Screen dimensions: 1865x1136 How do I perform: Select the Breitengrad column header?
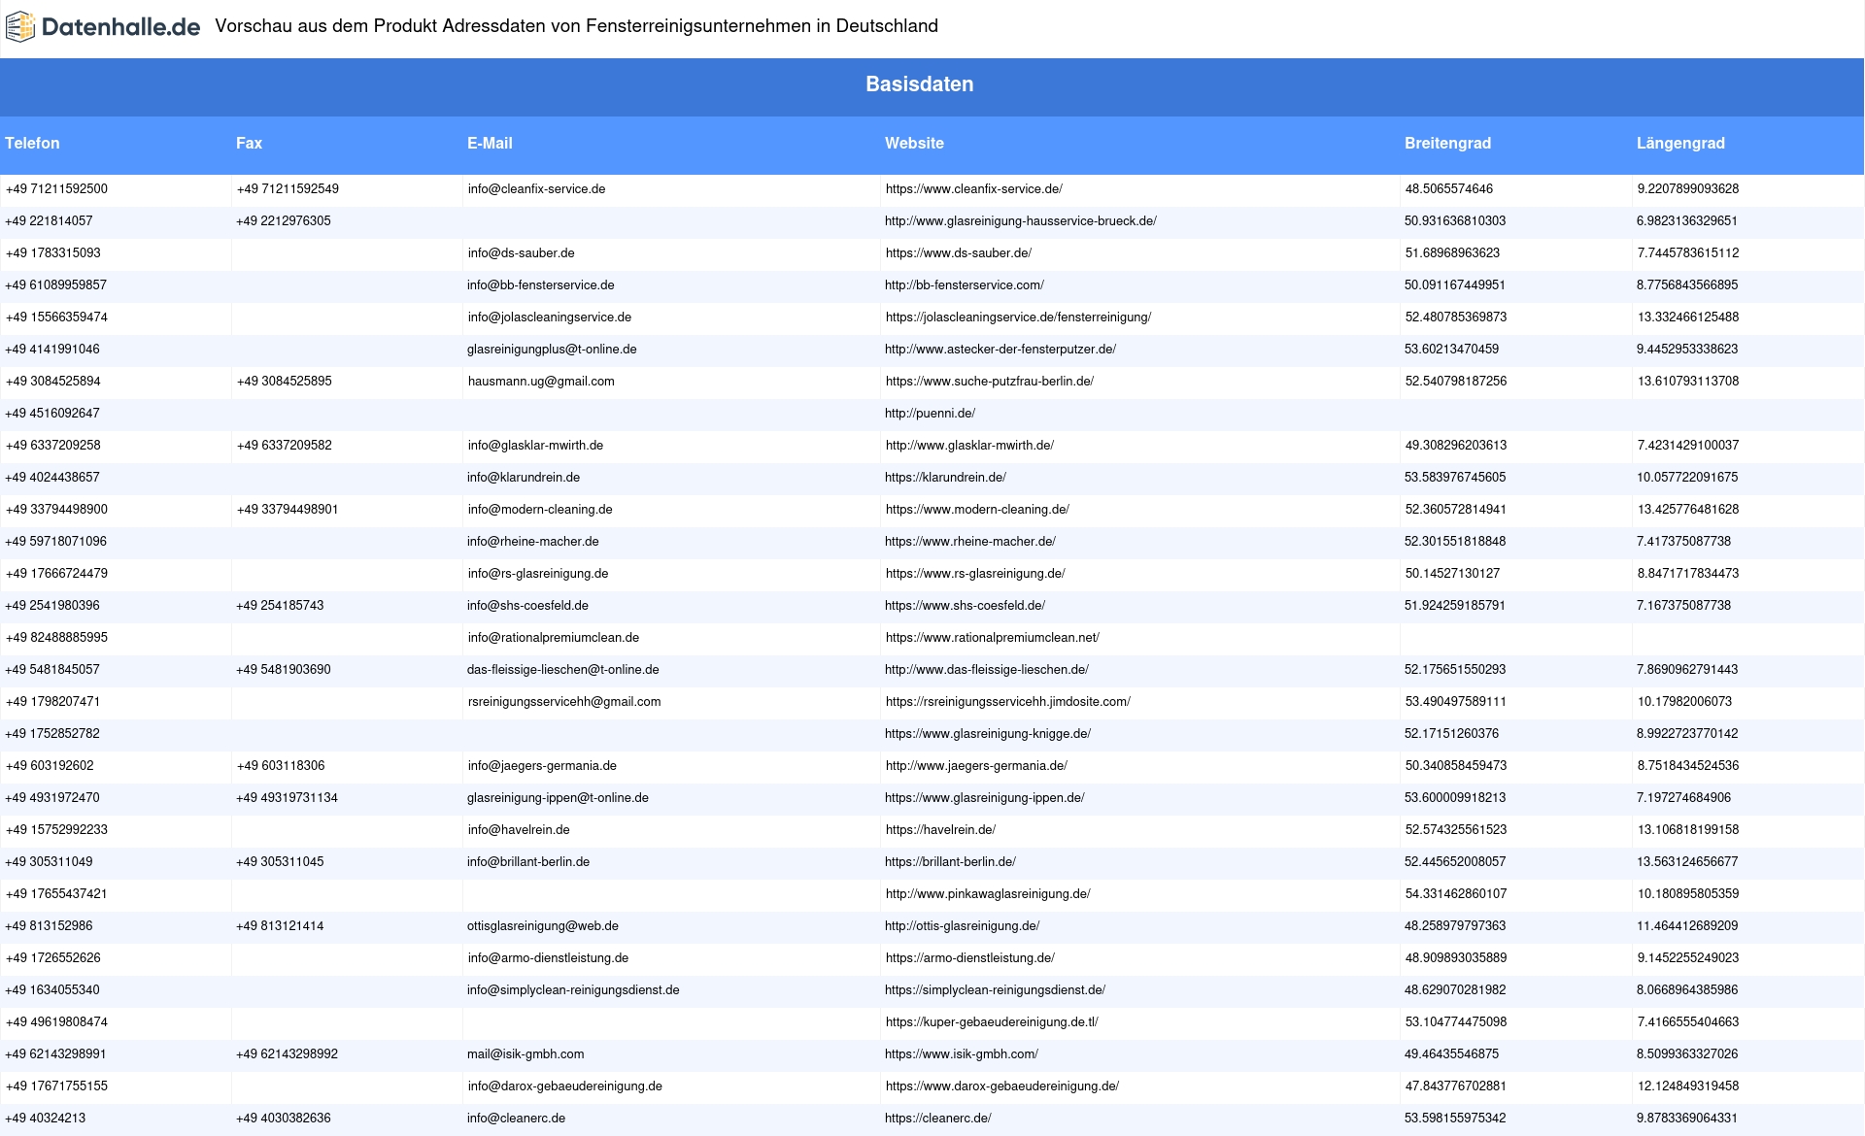coord(1447,143)
